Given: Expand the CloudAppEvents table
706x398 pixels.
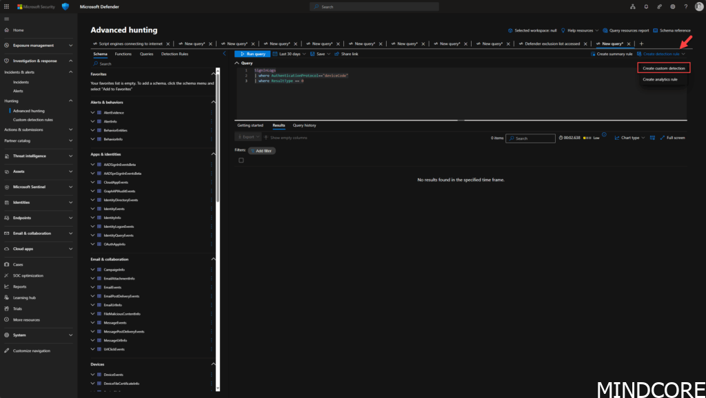Looking at the screenshot, I should pyautogui.click(x=93, y=182).
